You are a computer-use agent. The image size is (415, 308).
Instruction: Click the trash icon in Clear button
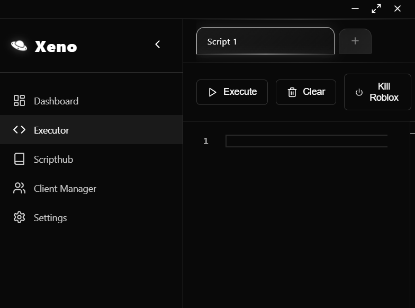coord(292,92)
